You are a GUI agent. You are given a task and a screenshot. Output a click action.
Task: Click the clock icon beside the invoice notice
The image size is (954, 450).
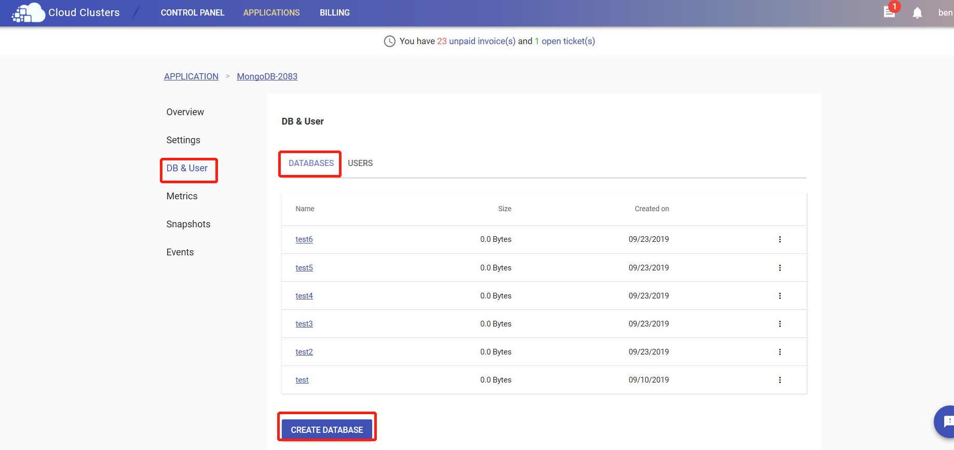389,41
